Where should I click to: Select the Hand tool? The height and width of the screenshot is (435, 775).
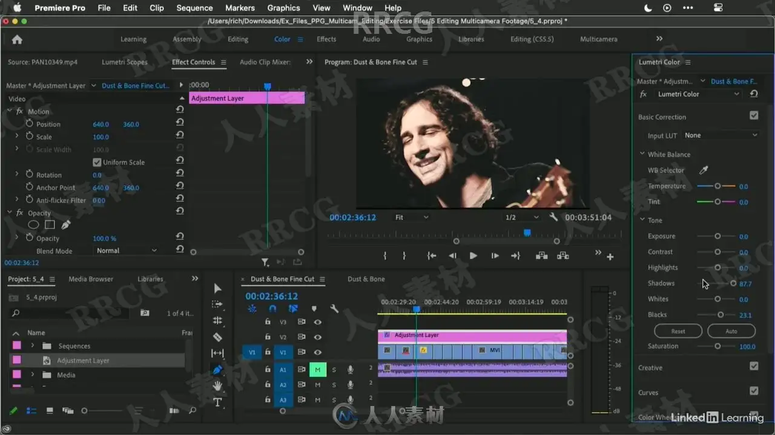[218, 386]
